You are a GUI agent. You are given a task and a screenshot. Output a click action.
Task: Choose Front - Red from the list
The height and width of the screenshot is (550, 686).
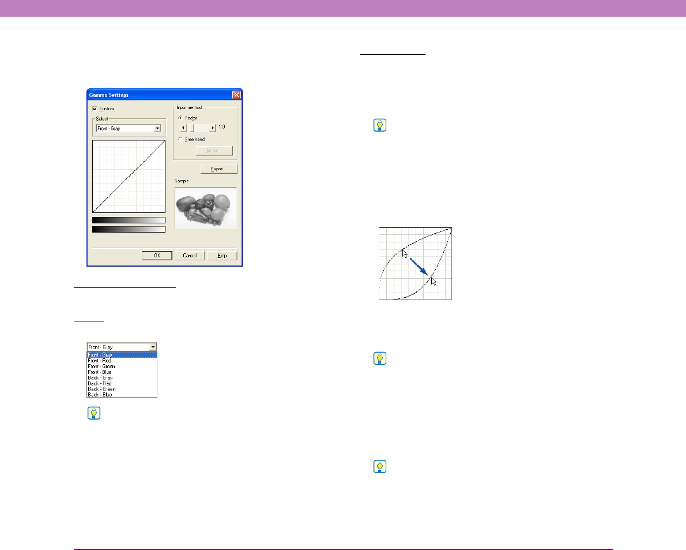(x=122, y=361)
